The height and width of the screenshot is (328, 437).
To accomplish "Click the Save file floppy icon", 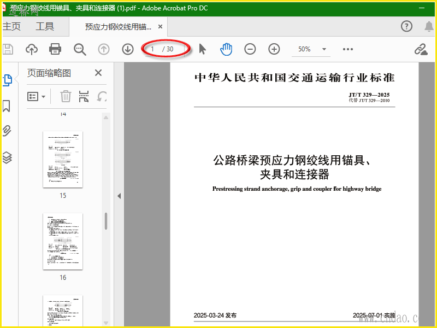I will click(x=8, y=49).
